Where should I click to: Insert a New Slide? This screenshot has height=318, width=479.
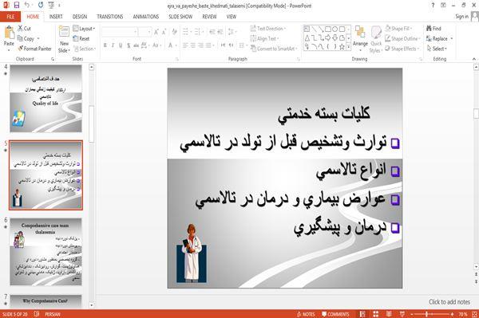(64, 39)
